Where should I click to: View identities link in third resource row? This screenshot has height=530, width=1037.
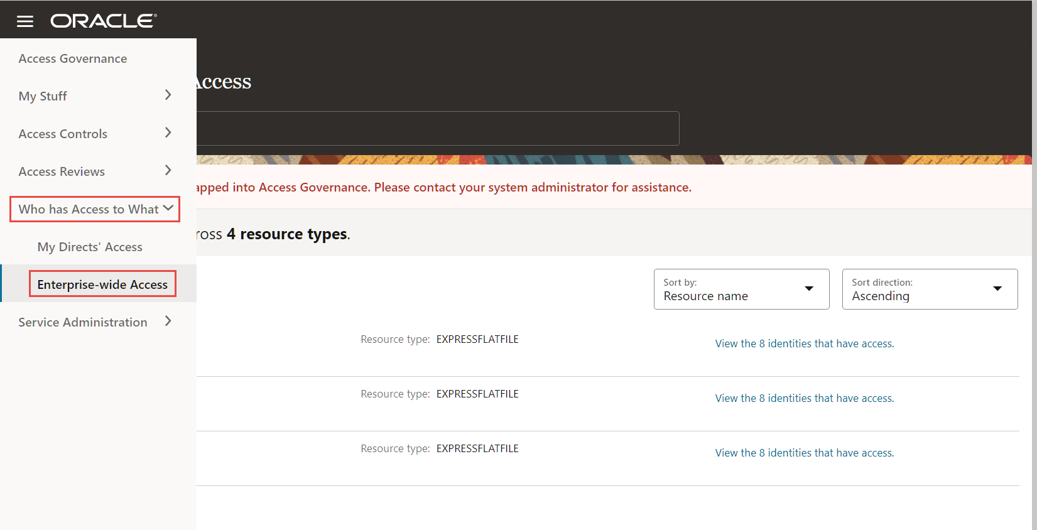(805, 453)
